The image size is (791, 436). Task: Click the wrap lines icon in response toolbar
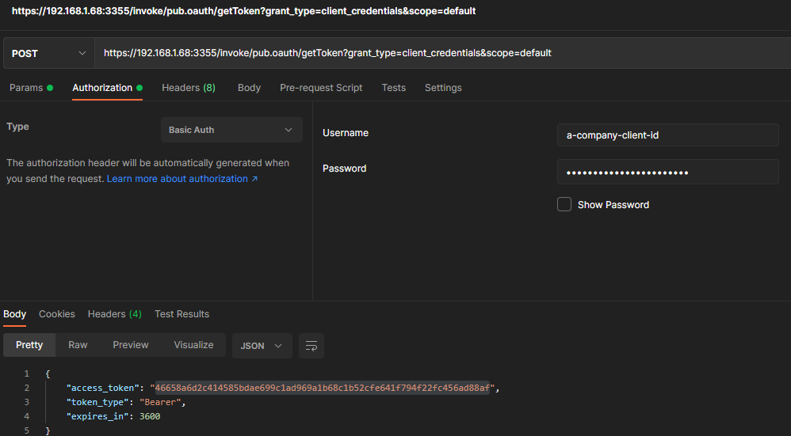pyautogui.click(x=311, y=346)
